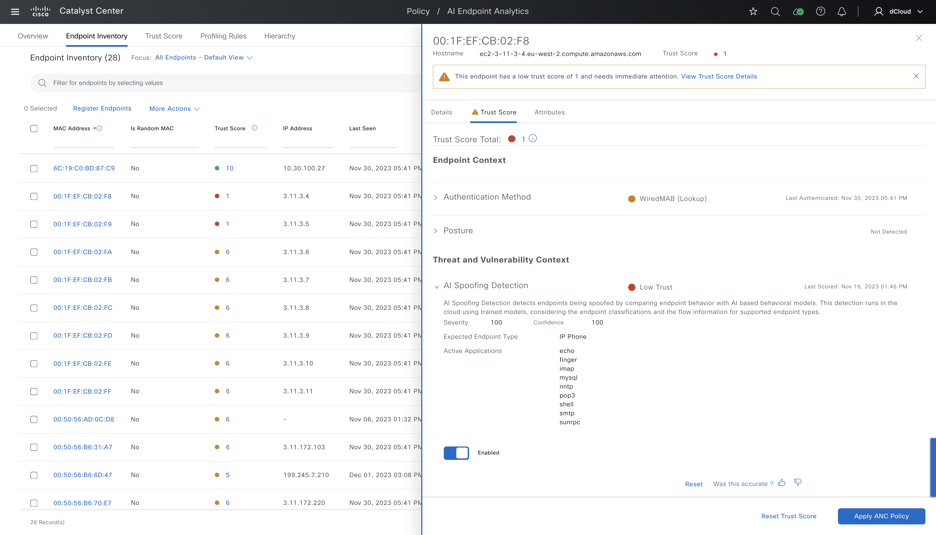Click the thumbs down accuracy icon
This screenshot has height=535, width=936.
click(797, 482)
